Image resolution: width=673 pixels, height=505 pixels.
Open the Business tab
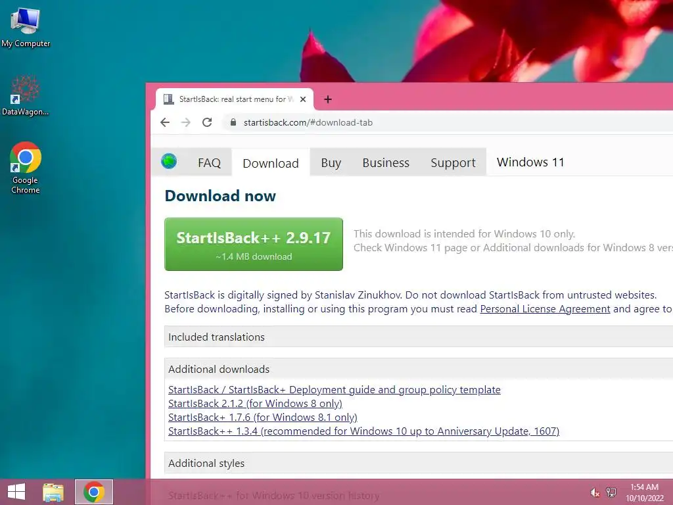click(386, 163)
